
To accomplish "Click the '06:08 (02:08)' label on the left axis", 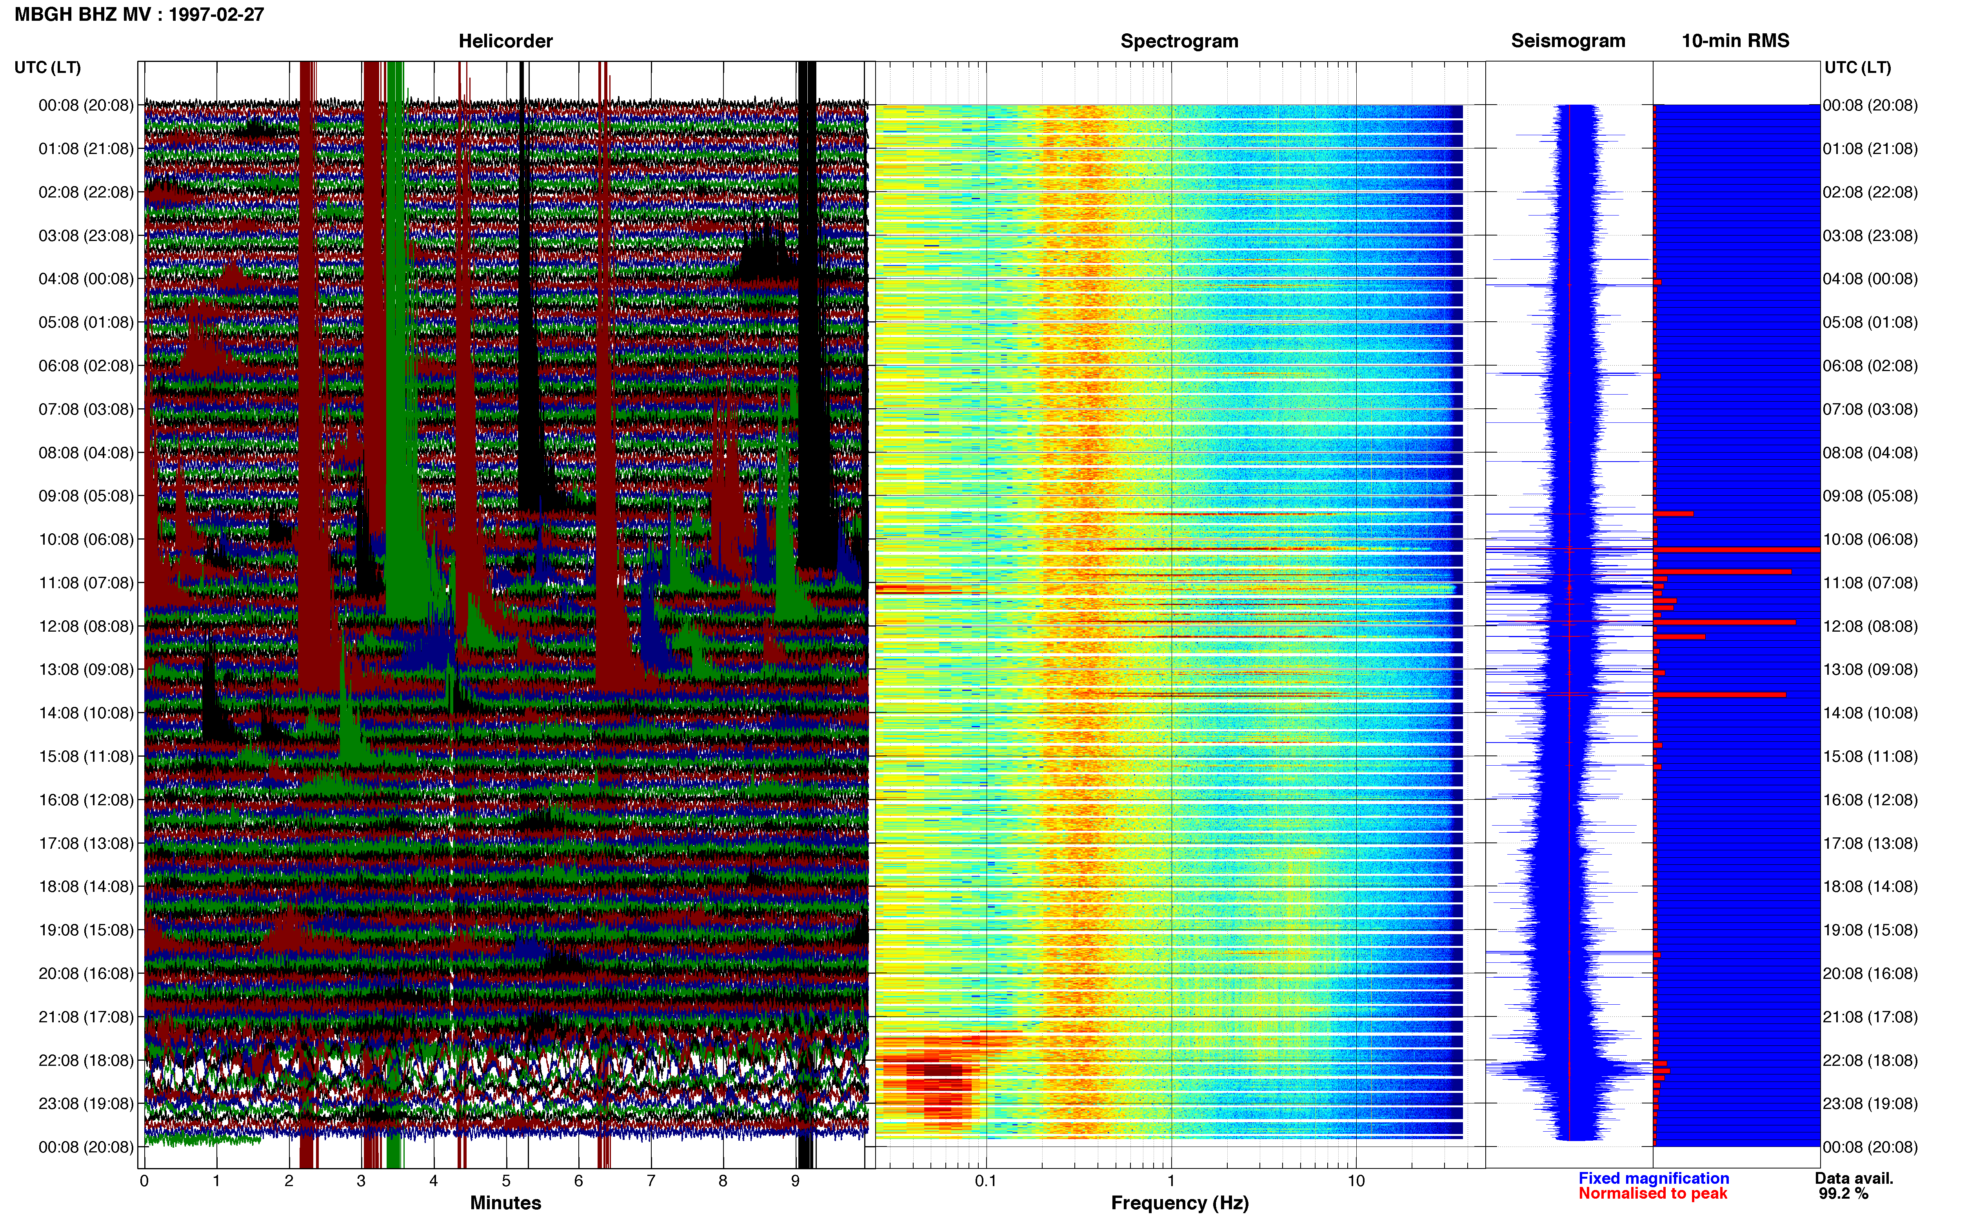I will pos(85,366).
